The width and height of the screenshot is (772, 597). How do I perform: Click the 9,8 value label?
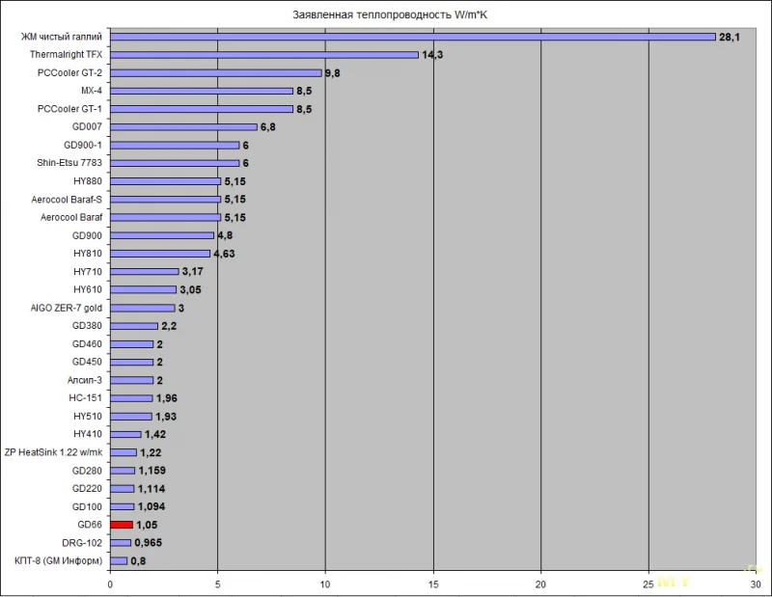(x=332, y=73)
